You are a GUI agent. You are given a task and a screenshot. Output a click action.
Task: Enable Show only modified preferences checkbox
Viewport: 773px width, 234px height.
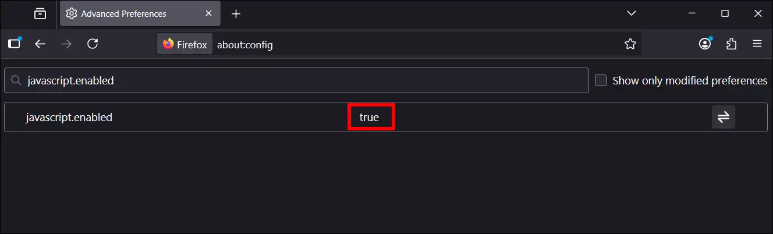click(x=601, y=81)
